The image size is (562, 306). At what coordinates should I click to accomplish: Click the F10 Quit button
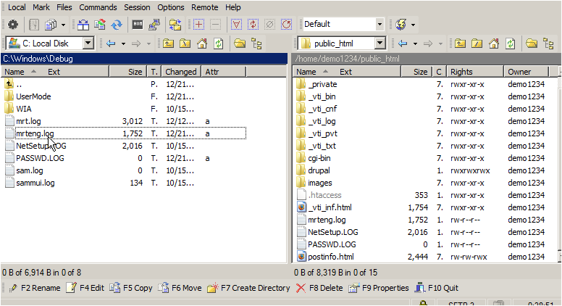point(437,288)
